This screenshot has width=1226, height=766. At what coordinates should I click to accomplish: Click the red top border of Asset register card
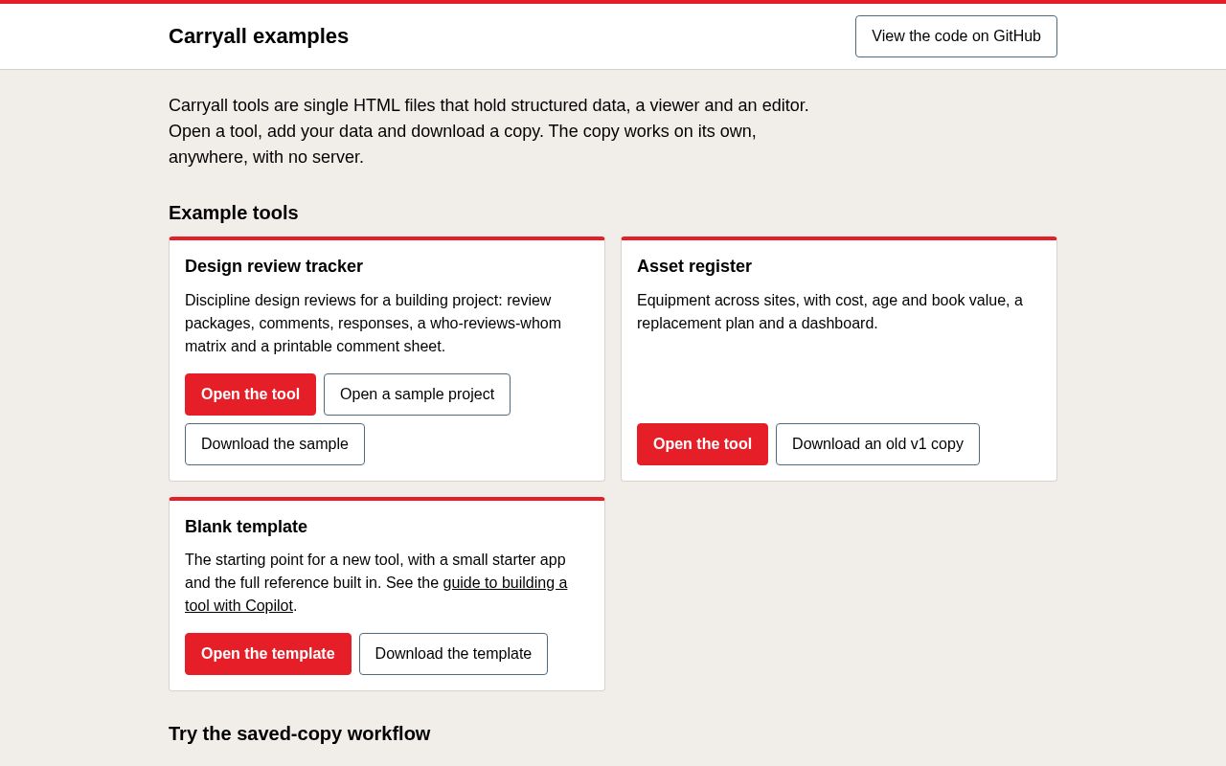[839, 238]
